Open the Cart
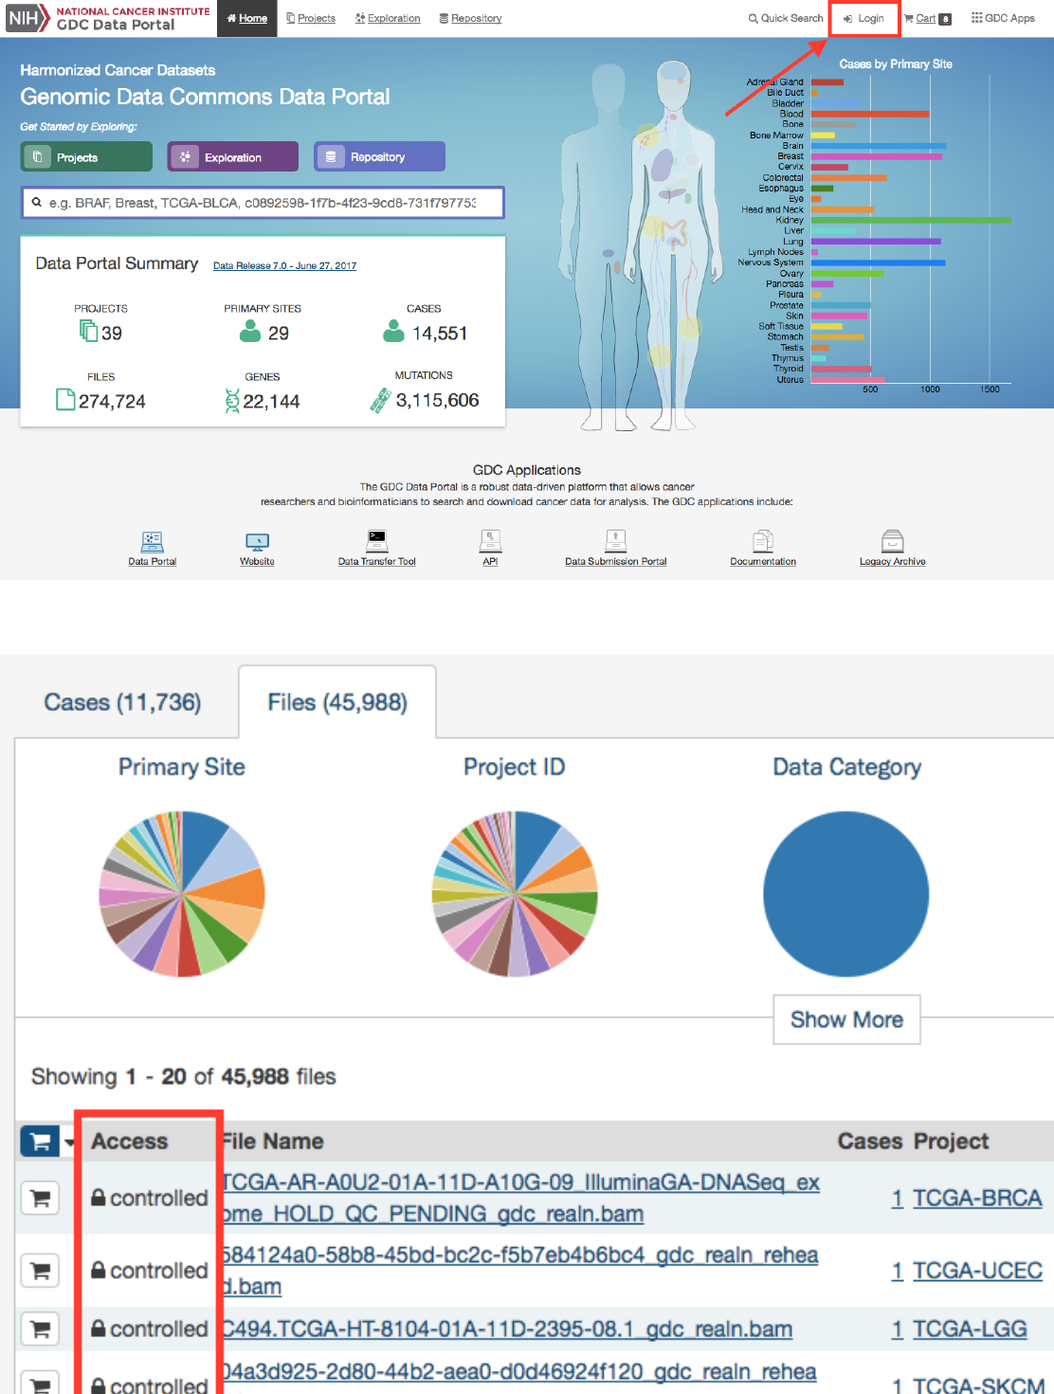 point(927,18)
